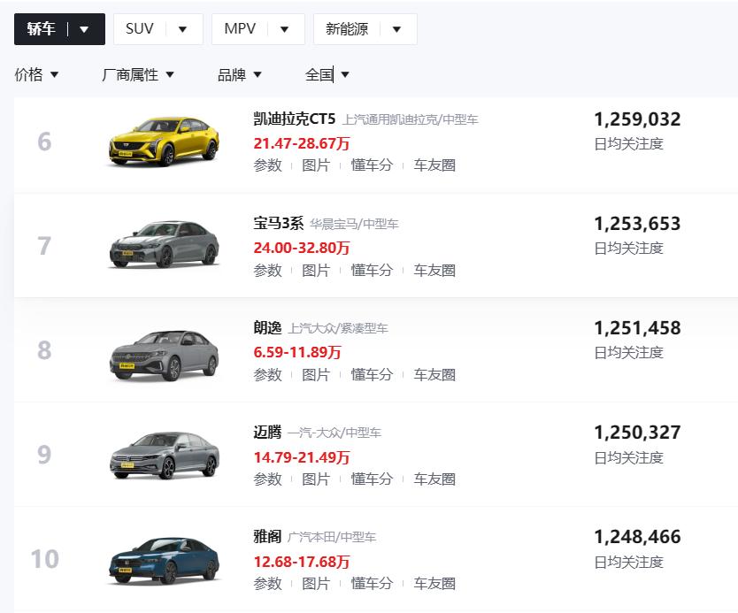
Task: Click the 广汽本田/中型车 label
Action: click(332, 538)
